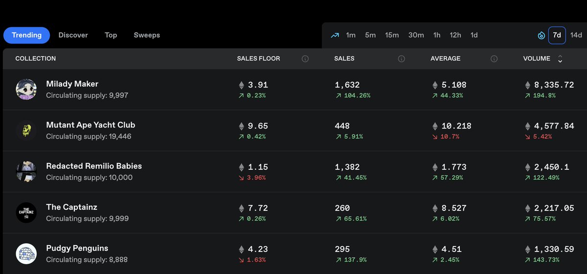The width and height of the screenshot is (587, 274).
Task: Switch to the Discover tab
Action: click(x=73, y=35)
